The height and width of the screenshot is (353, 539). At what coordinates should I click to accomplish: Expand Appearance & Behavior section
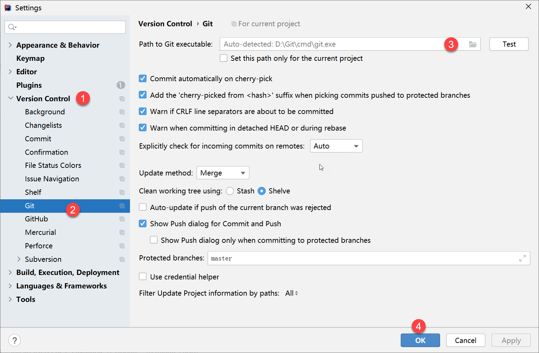click(x=10, y=45)
